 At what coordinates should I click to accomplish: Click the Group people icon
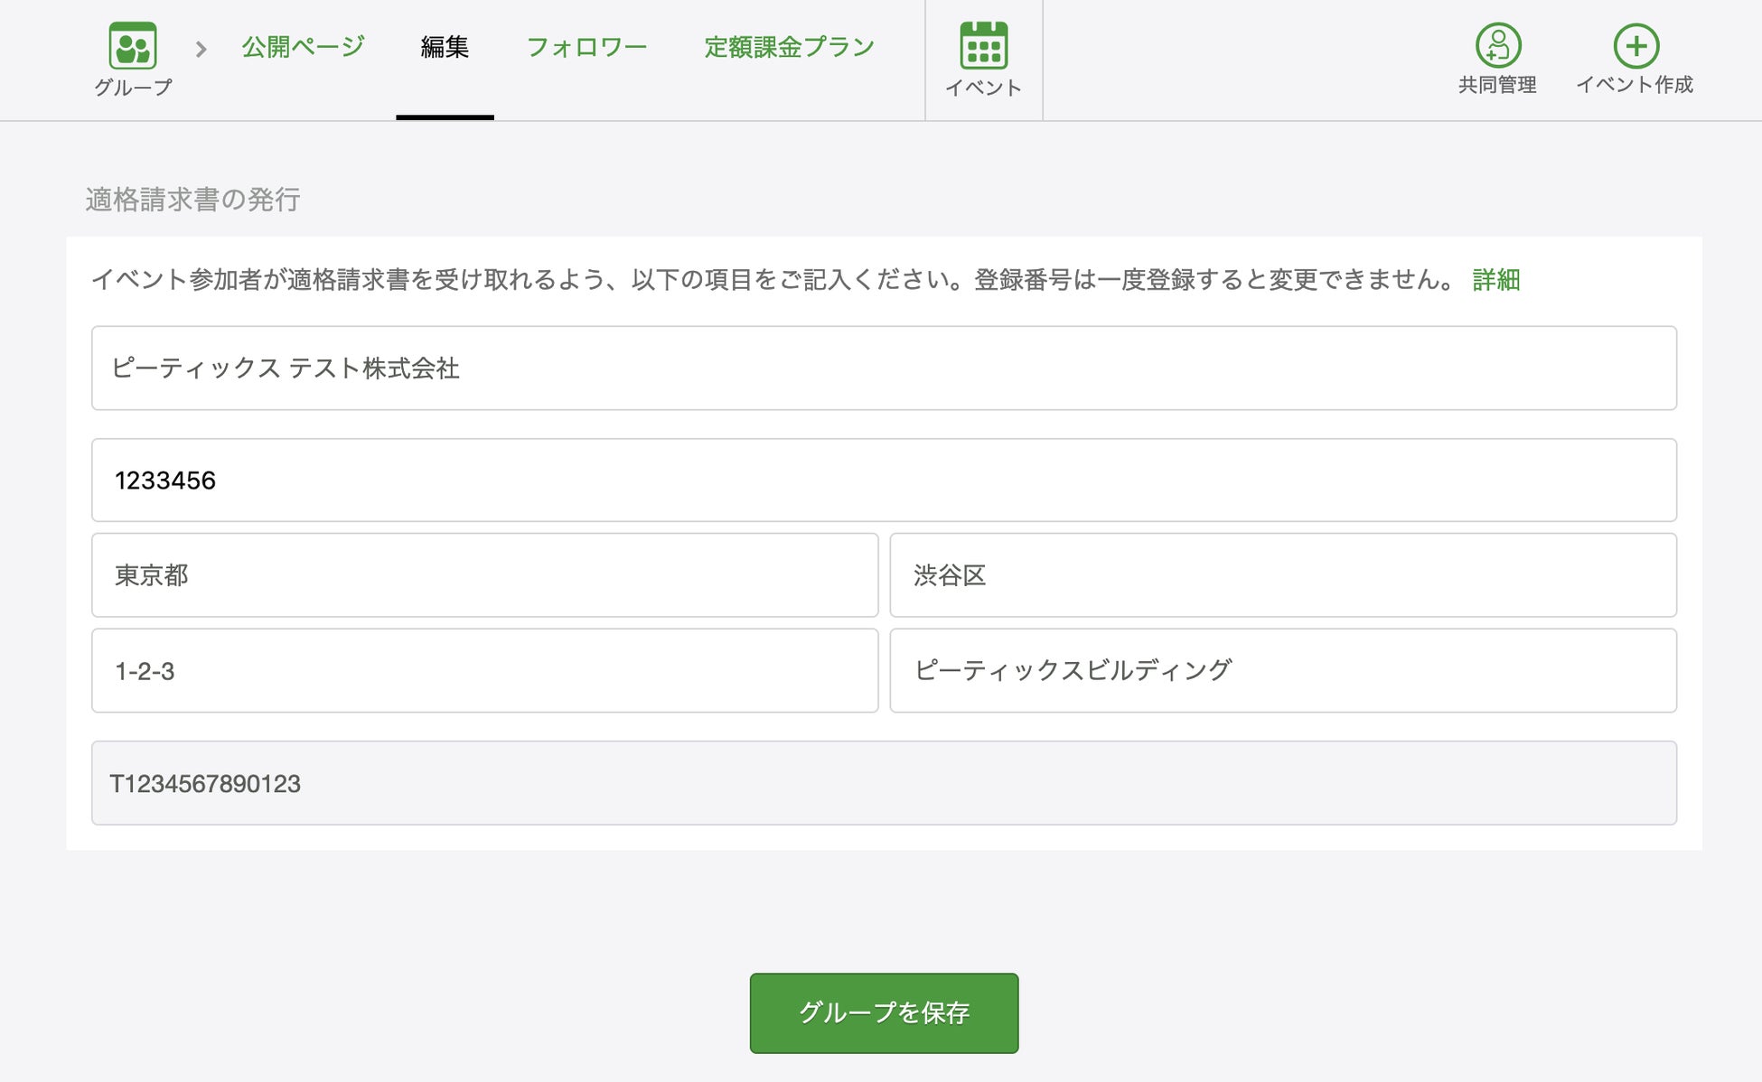coord(133,46)
